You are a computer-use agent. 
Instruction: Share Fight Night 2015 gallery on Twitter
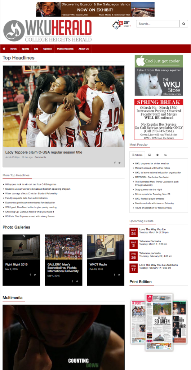pyautogui.click(x=35, y=275)
